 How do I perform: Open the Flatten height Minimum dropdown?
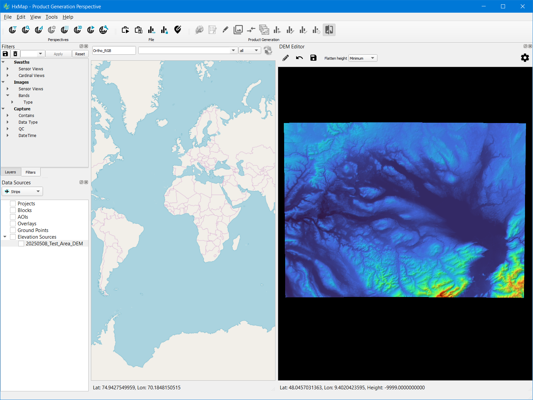(x=362, y=58)
